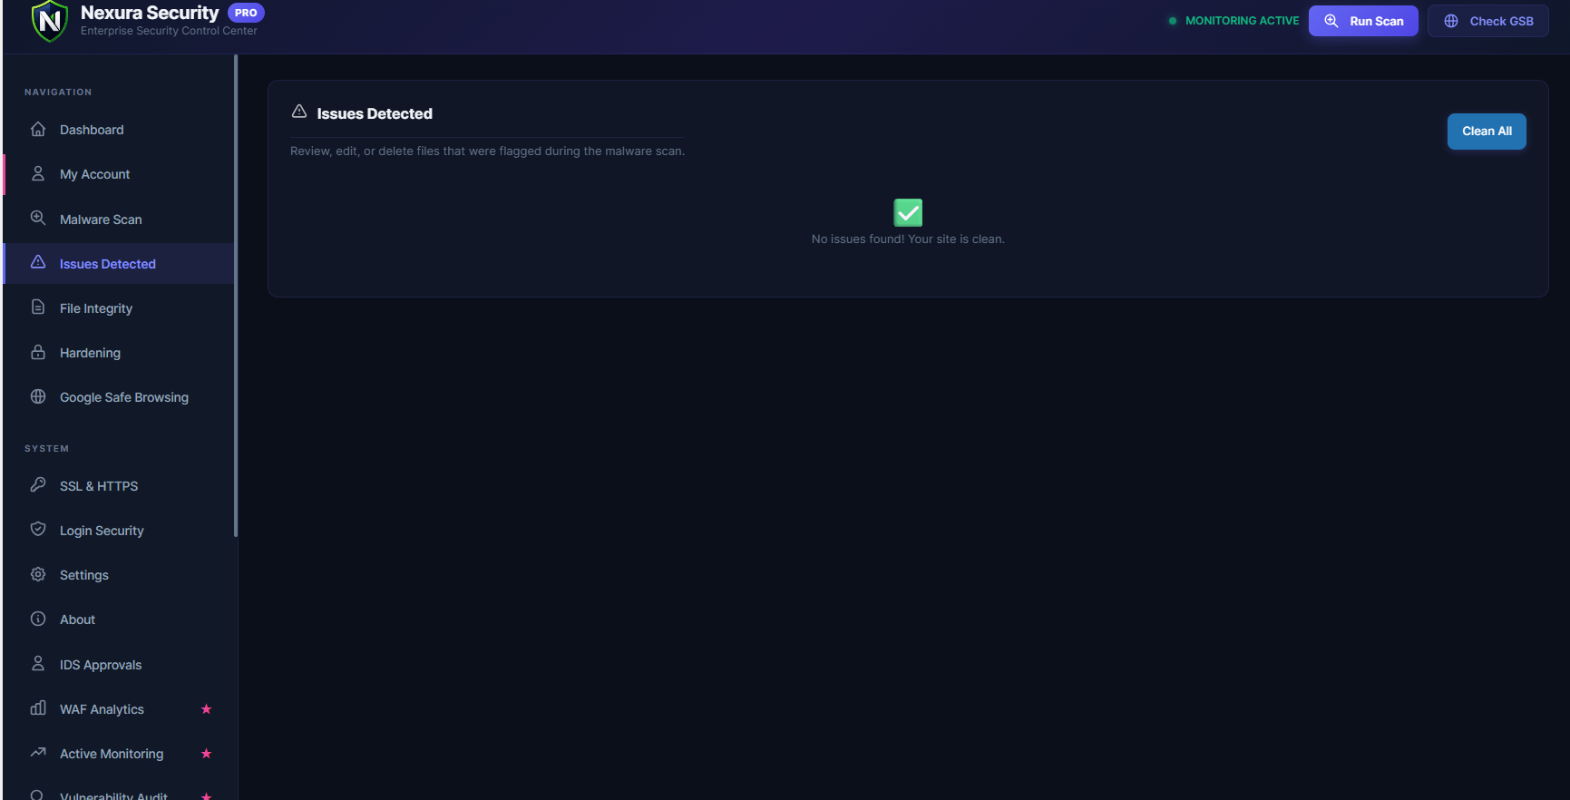Open WAF Analytics
The width and height of the screenshot is (1570, 800).
coord(119,709)
